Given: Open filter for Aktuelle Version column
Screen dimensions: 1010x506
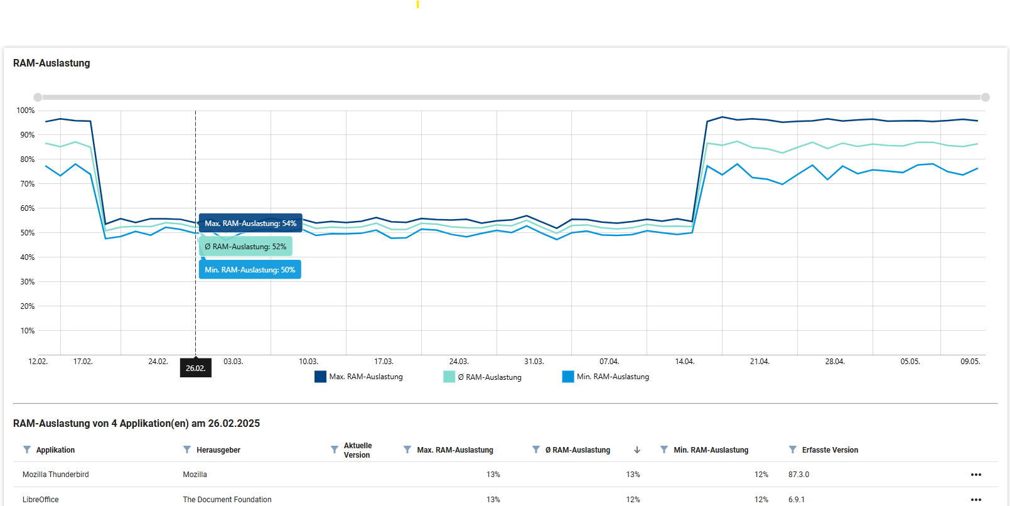Looking at the screenshot, I should (335, 449).
